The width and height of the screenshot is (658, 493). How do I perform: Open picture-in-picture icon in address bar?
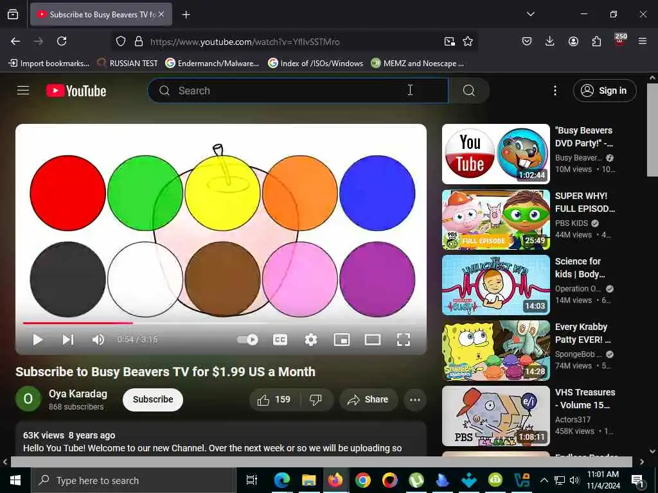pyautogui.click(x=449, y=41)
